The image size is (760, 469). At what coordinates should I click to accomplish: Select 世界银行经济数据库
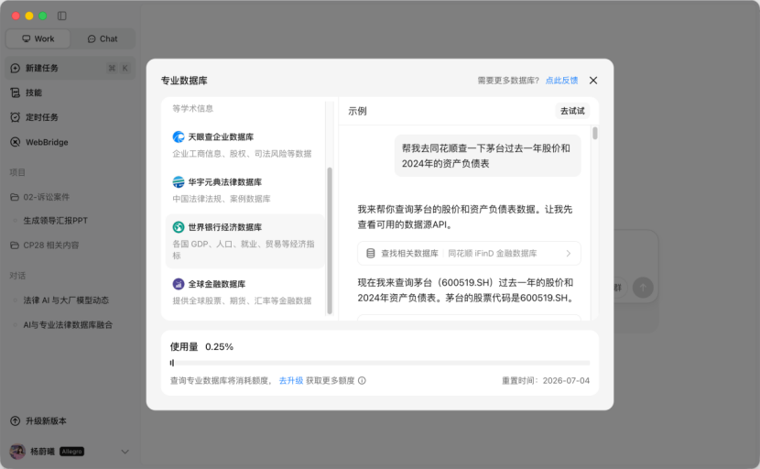pos(244,241)
